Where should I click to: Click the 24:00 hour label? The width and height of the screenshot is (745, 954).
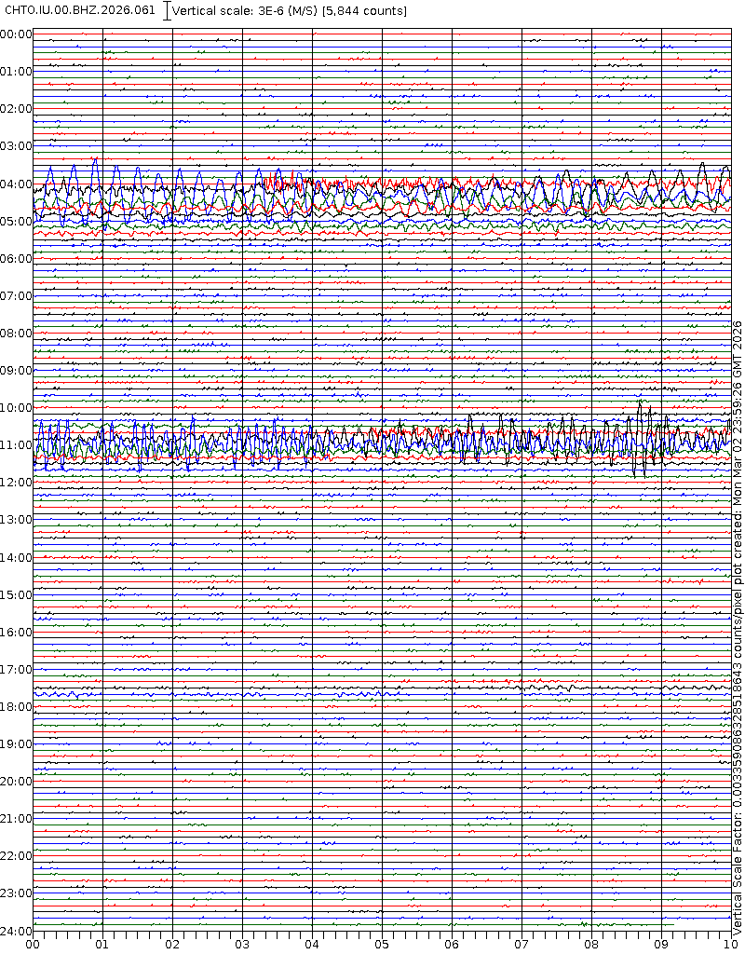click(x=16, y=931)
